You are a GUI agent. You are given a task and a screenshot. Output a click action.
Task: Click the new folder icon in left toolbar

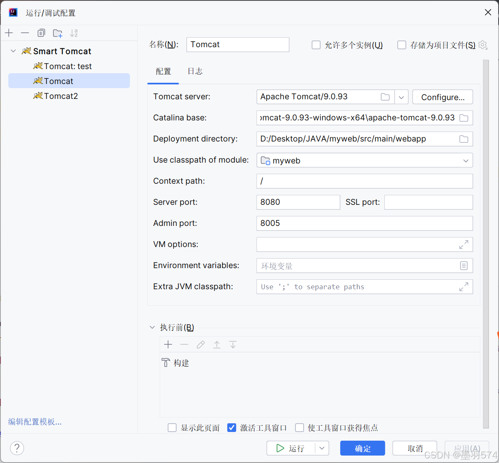pos(58,33)
